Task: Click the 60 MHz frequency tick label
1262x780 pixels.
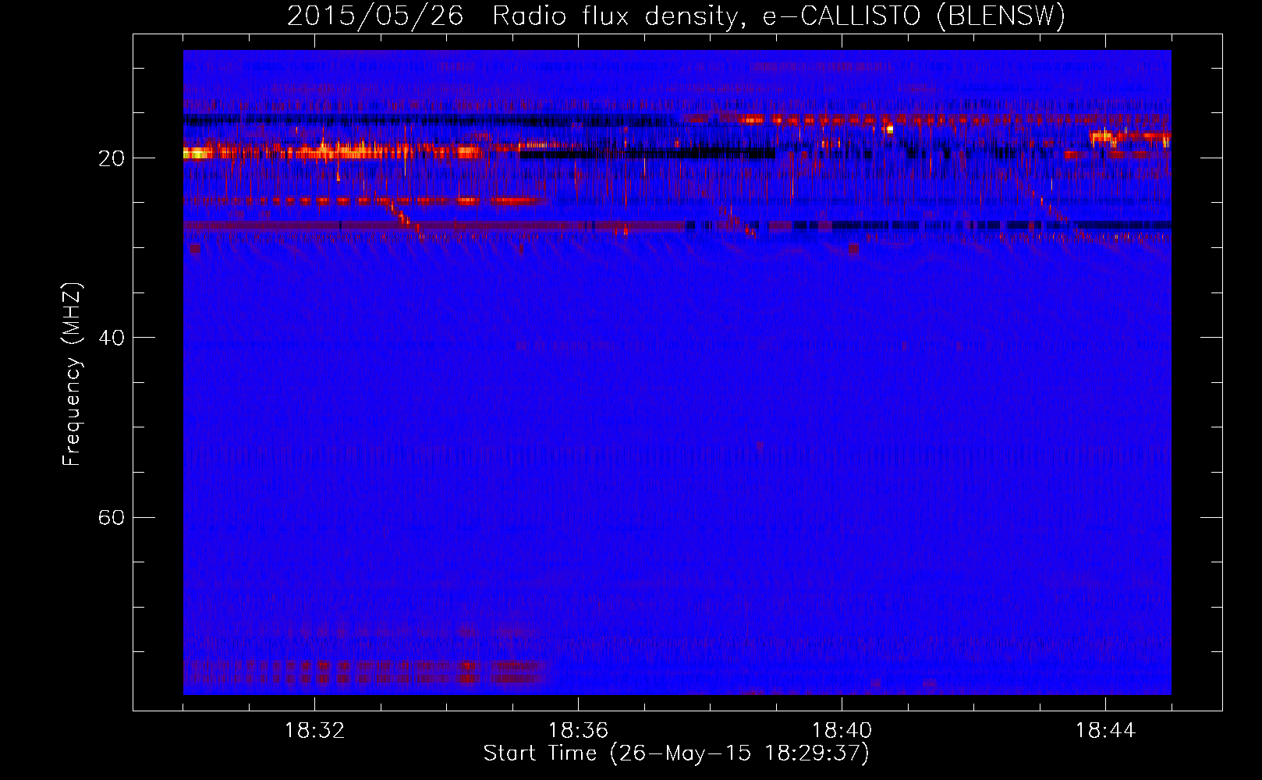Action: pyautogui.click(x=112, y=518)
